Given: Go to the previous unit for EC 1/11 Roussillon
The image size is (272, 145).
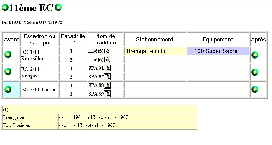Looking at the screenshot, I should (x=8, y=55).
